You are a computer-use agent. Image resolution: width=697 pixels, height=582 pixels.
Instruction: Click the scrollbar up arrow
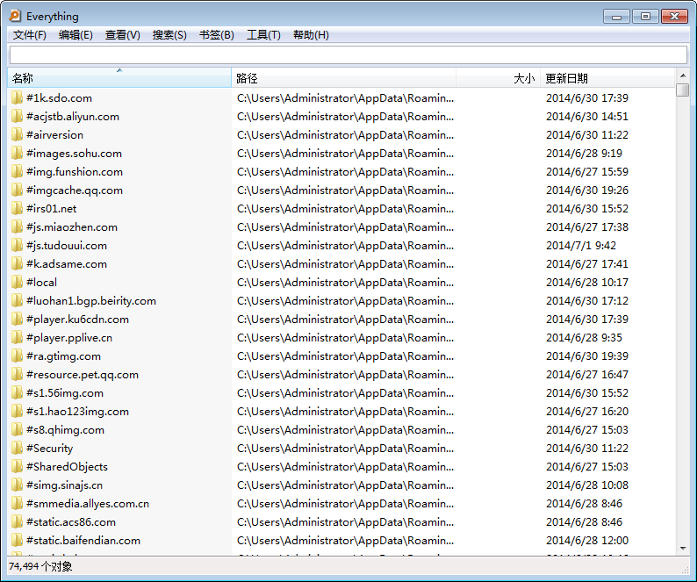(x=683, y=75)
